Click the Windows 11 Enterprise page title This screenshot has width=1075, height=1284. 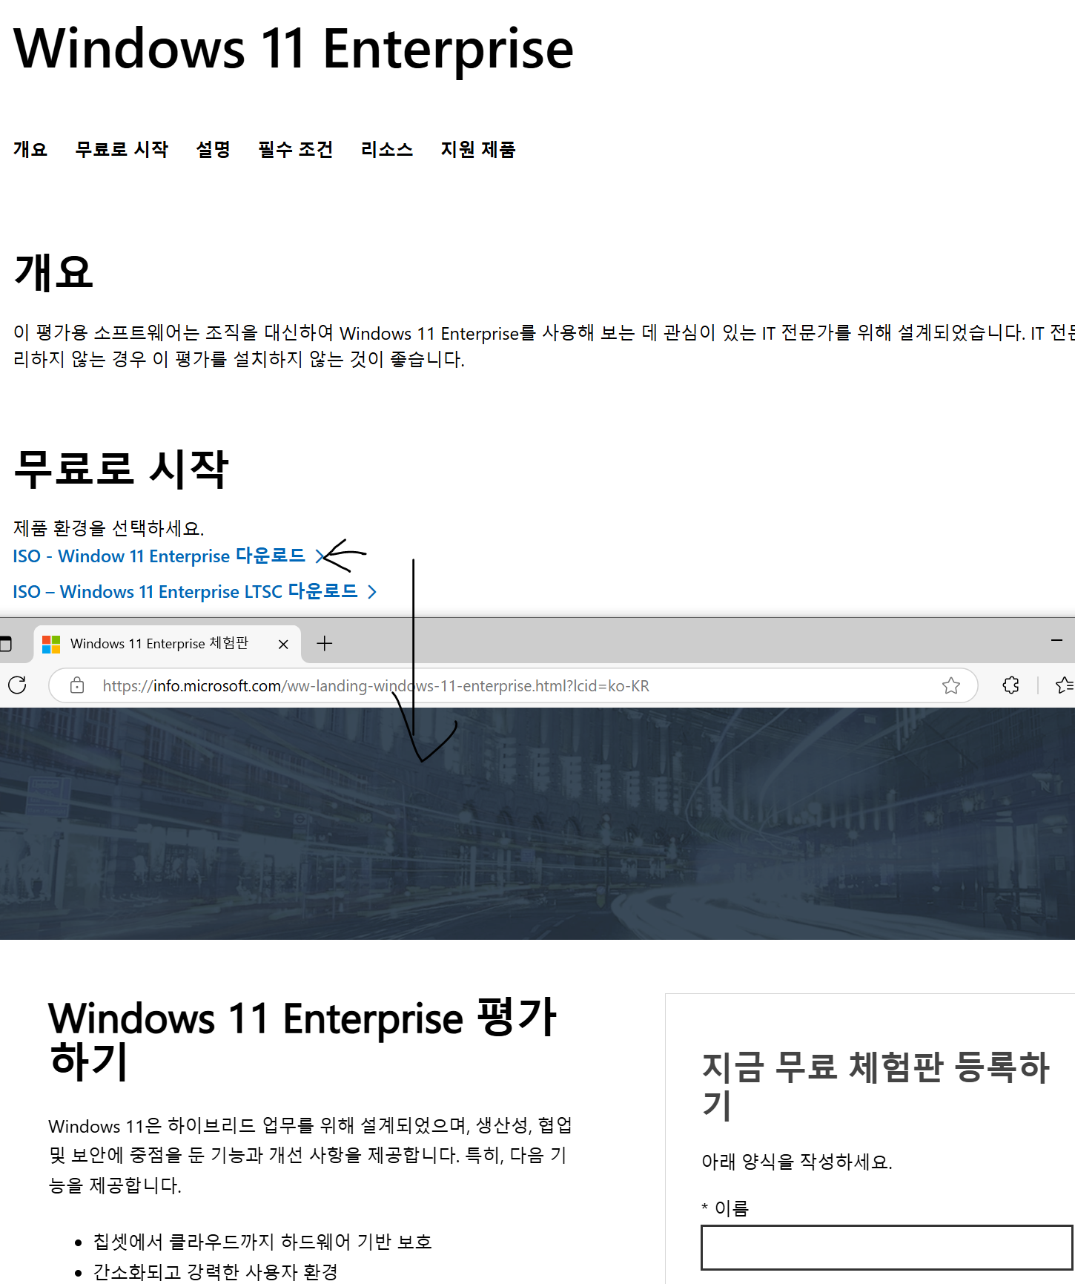point(294,49)
